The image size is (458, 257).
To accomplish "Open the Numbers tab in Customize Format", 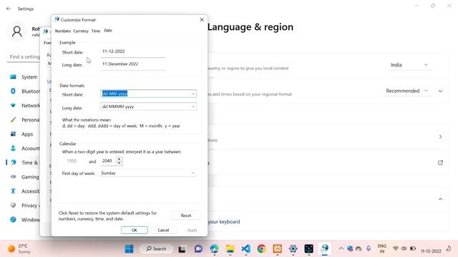I will point(63,31).
